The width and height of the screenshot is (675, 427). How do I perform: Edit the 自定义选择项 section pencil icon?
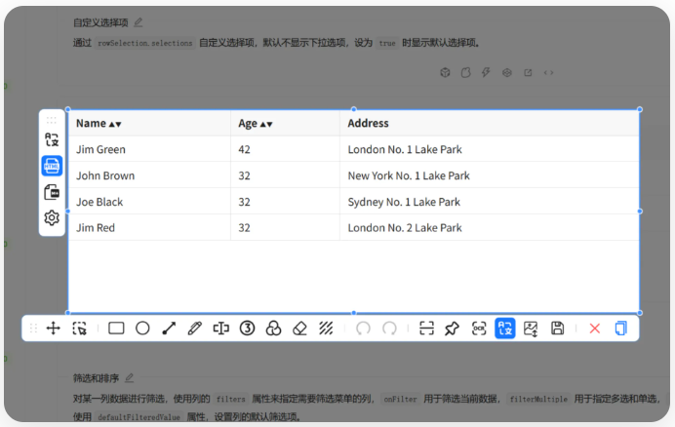tap(139, 22)
